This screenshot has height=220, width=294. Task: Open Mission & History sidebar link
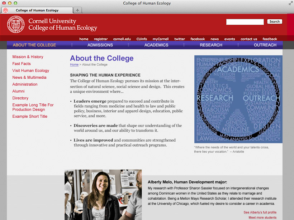pyautogui.click(x=28, y=57)
